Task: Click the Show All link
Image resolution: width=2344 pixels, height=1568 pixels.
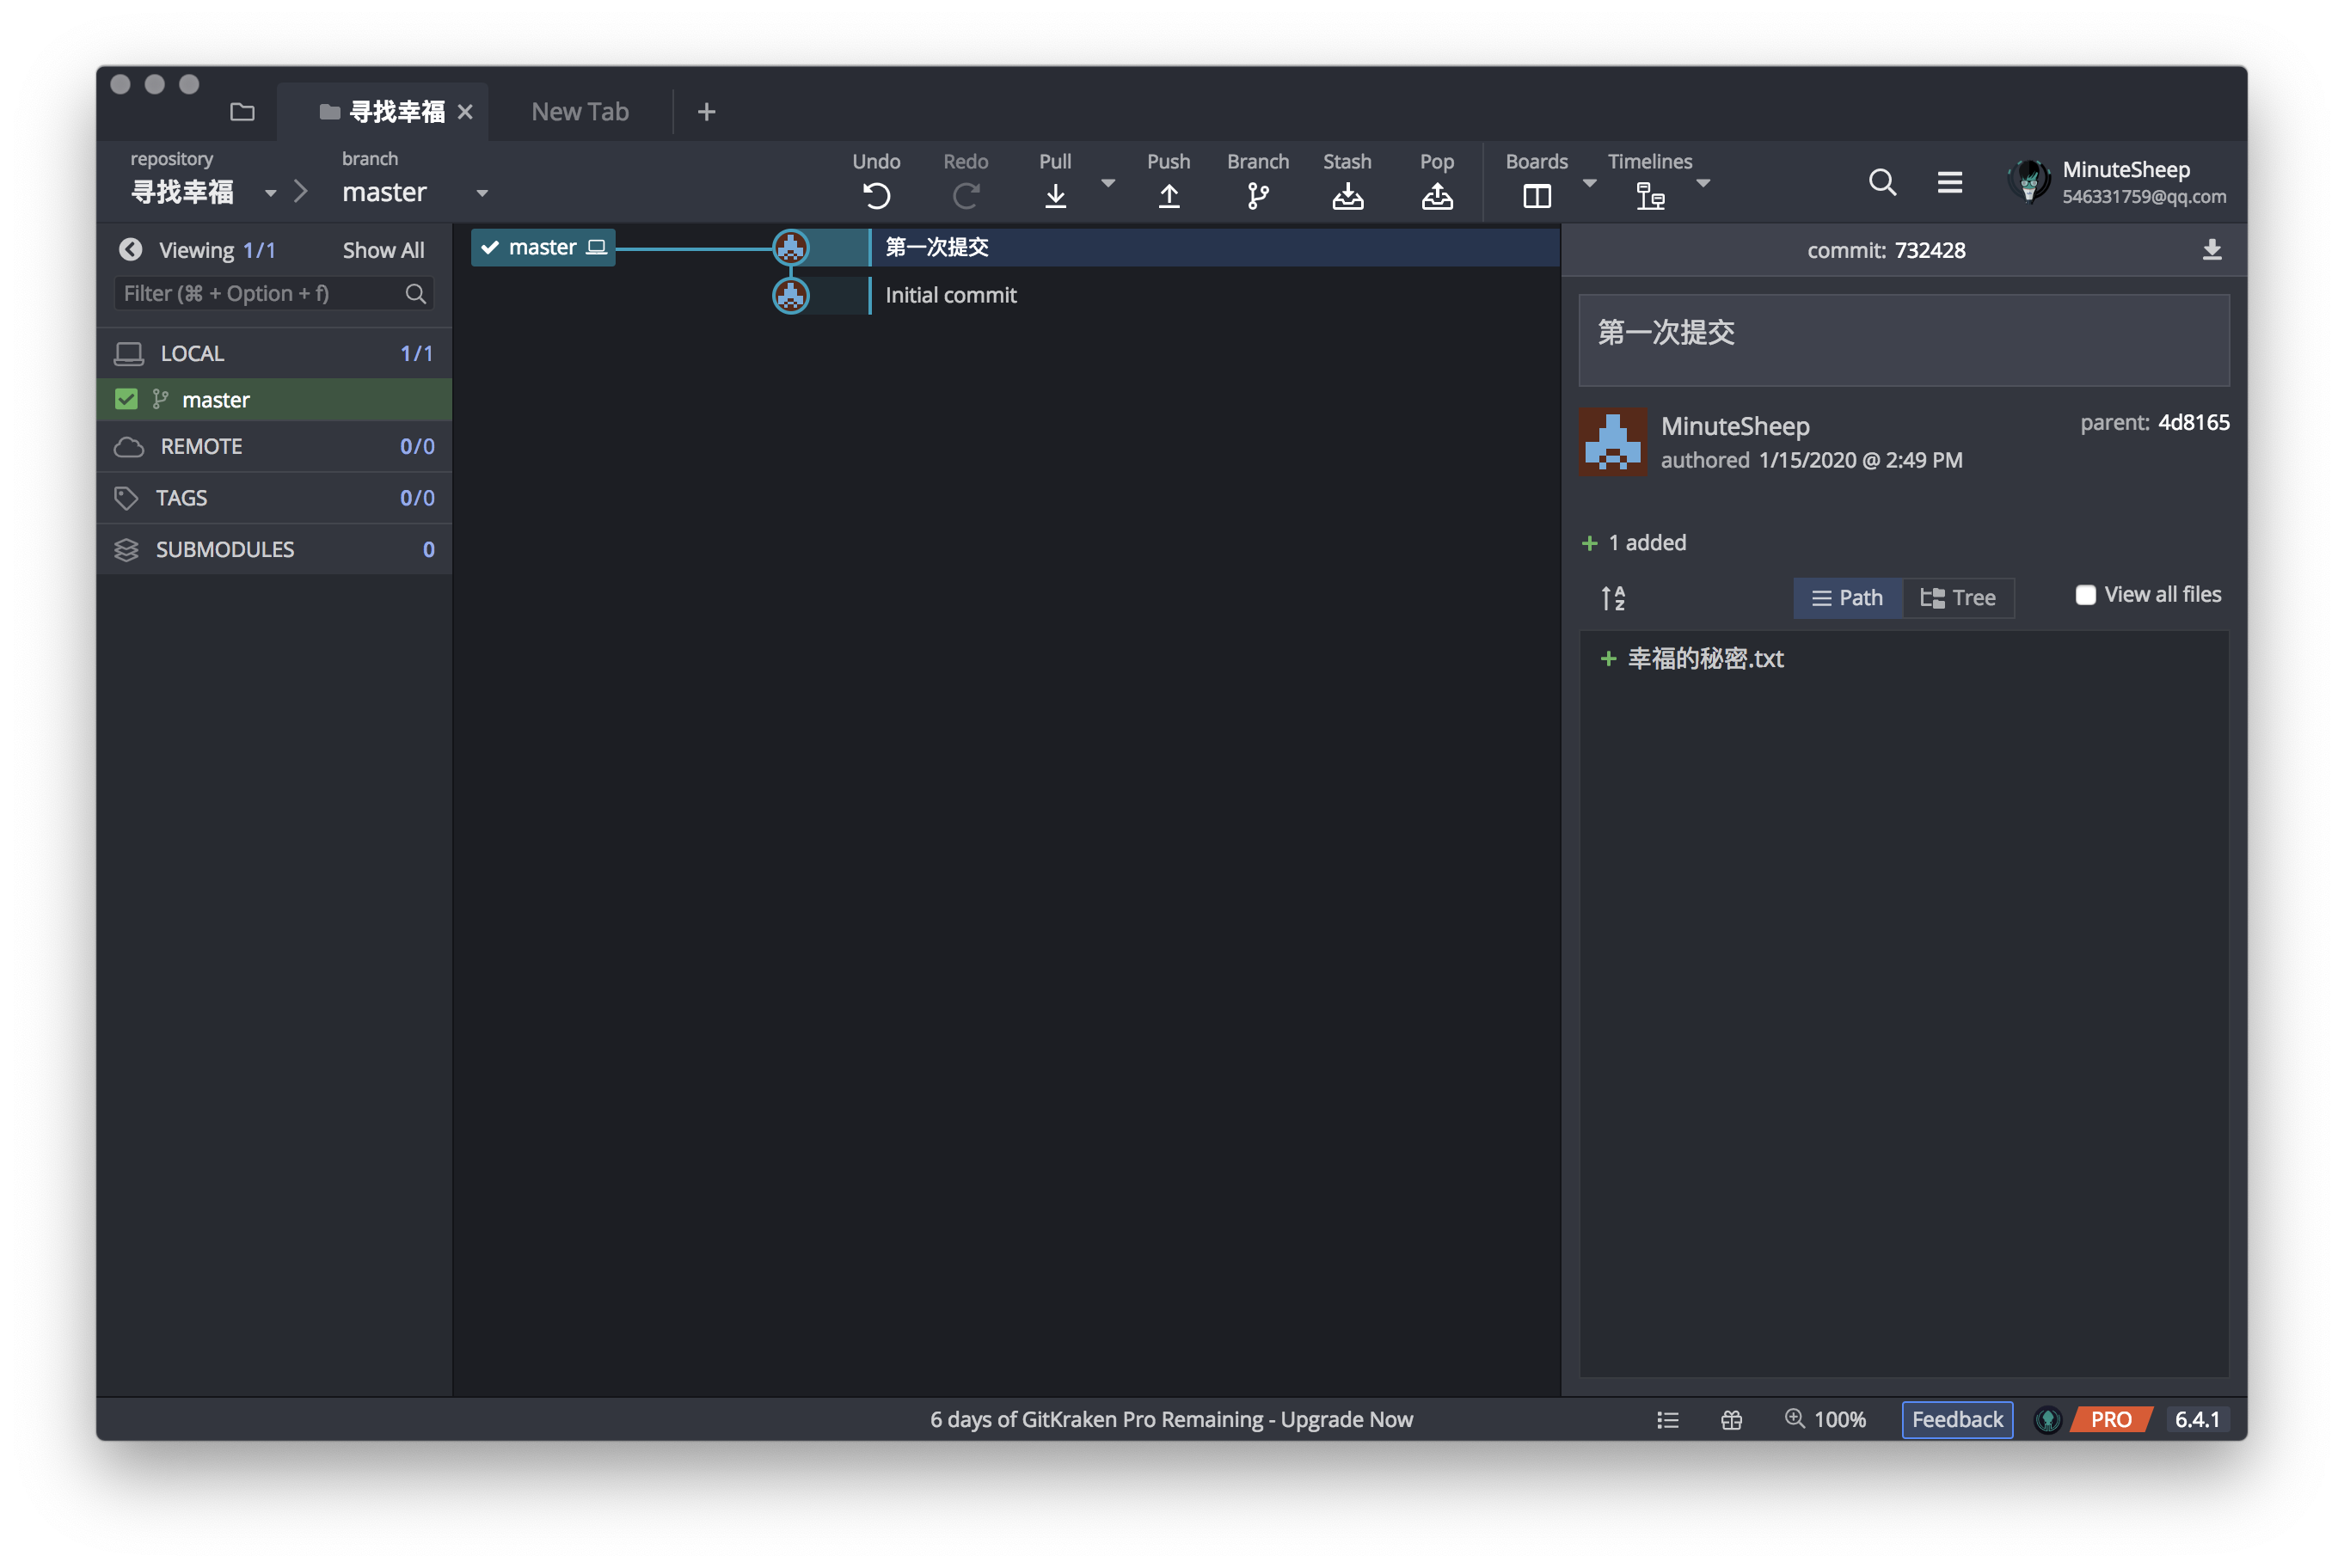Action: coord(383,250)
